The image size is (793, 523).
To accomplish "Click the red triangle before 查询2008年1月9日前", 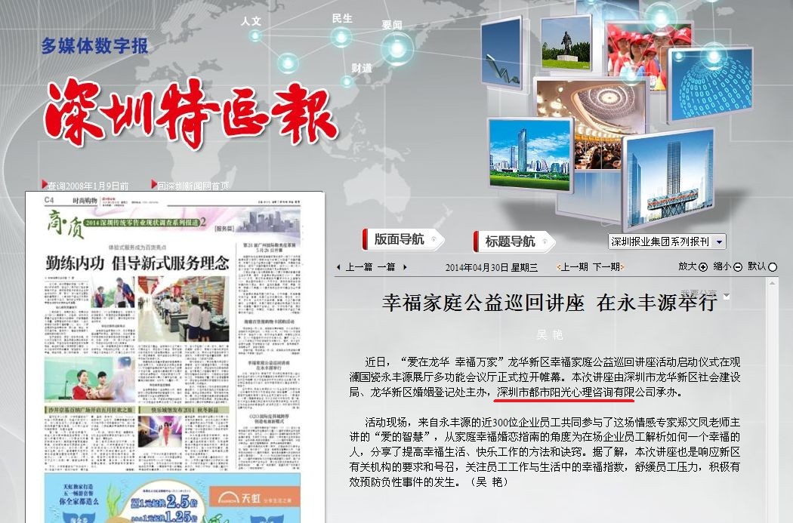I will coord(44,185).
